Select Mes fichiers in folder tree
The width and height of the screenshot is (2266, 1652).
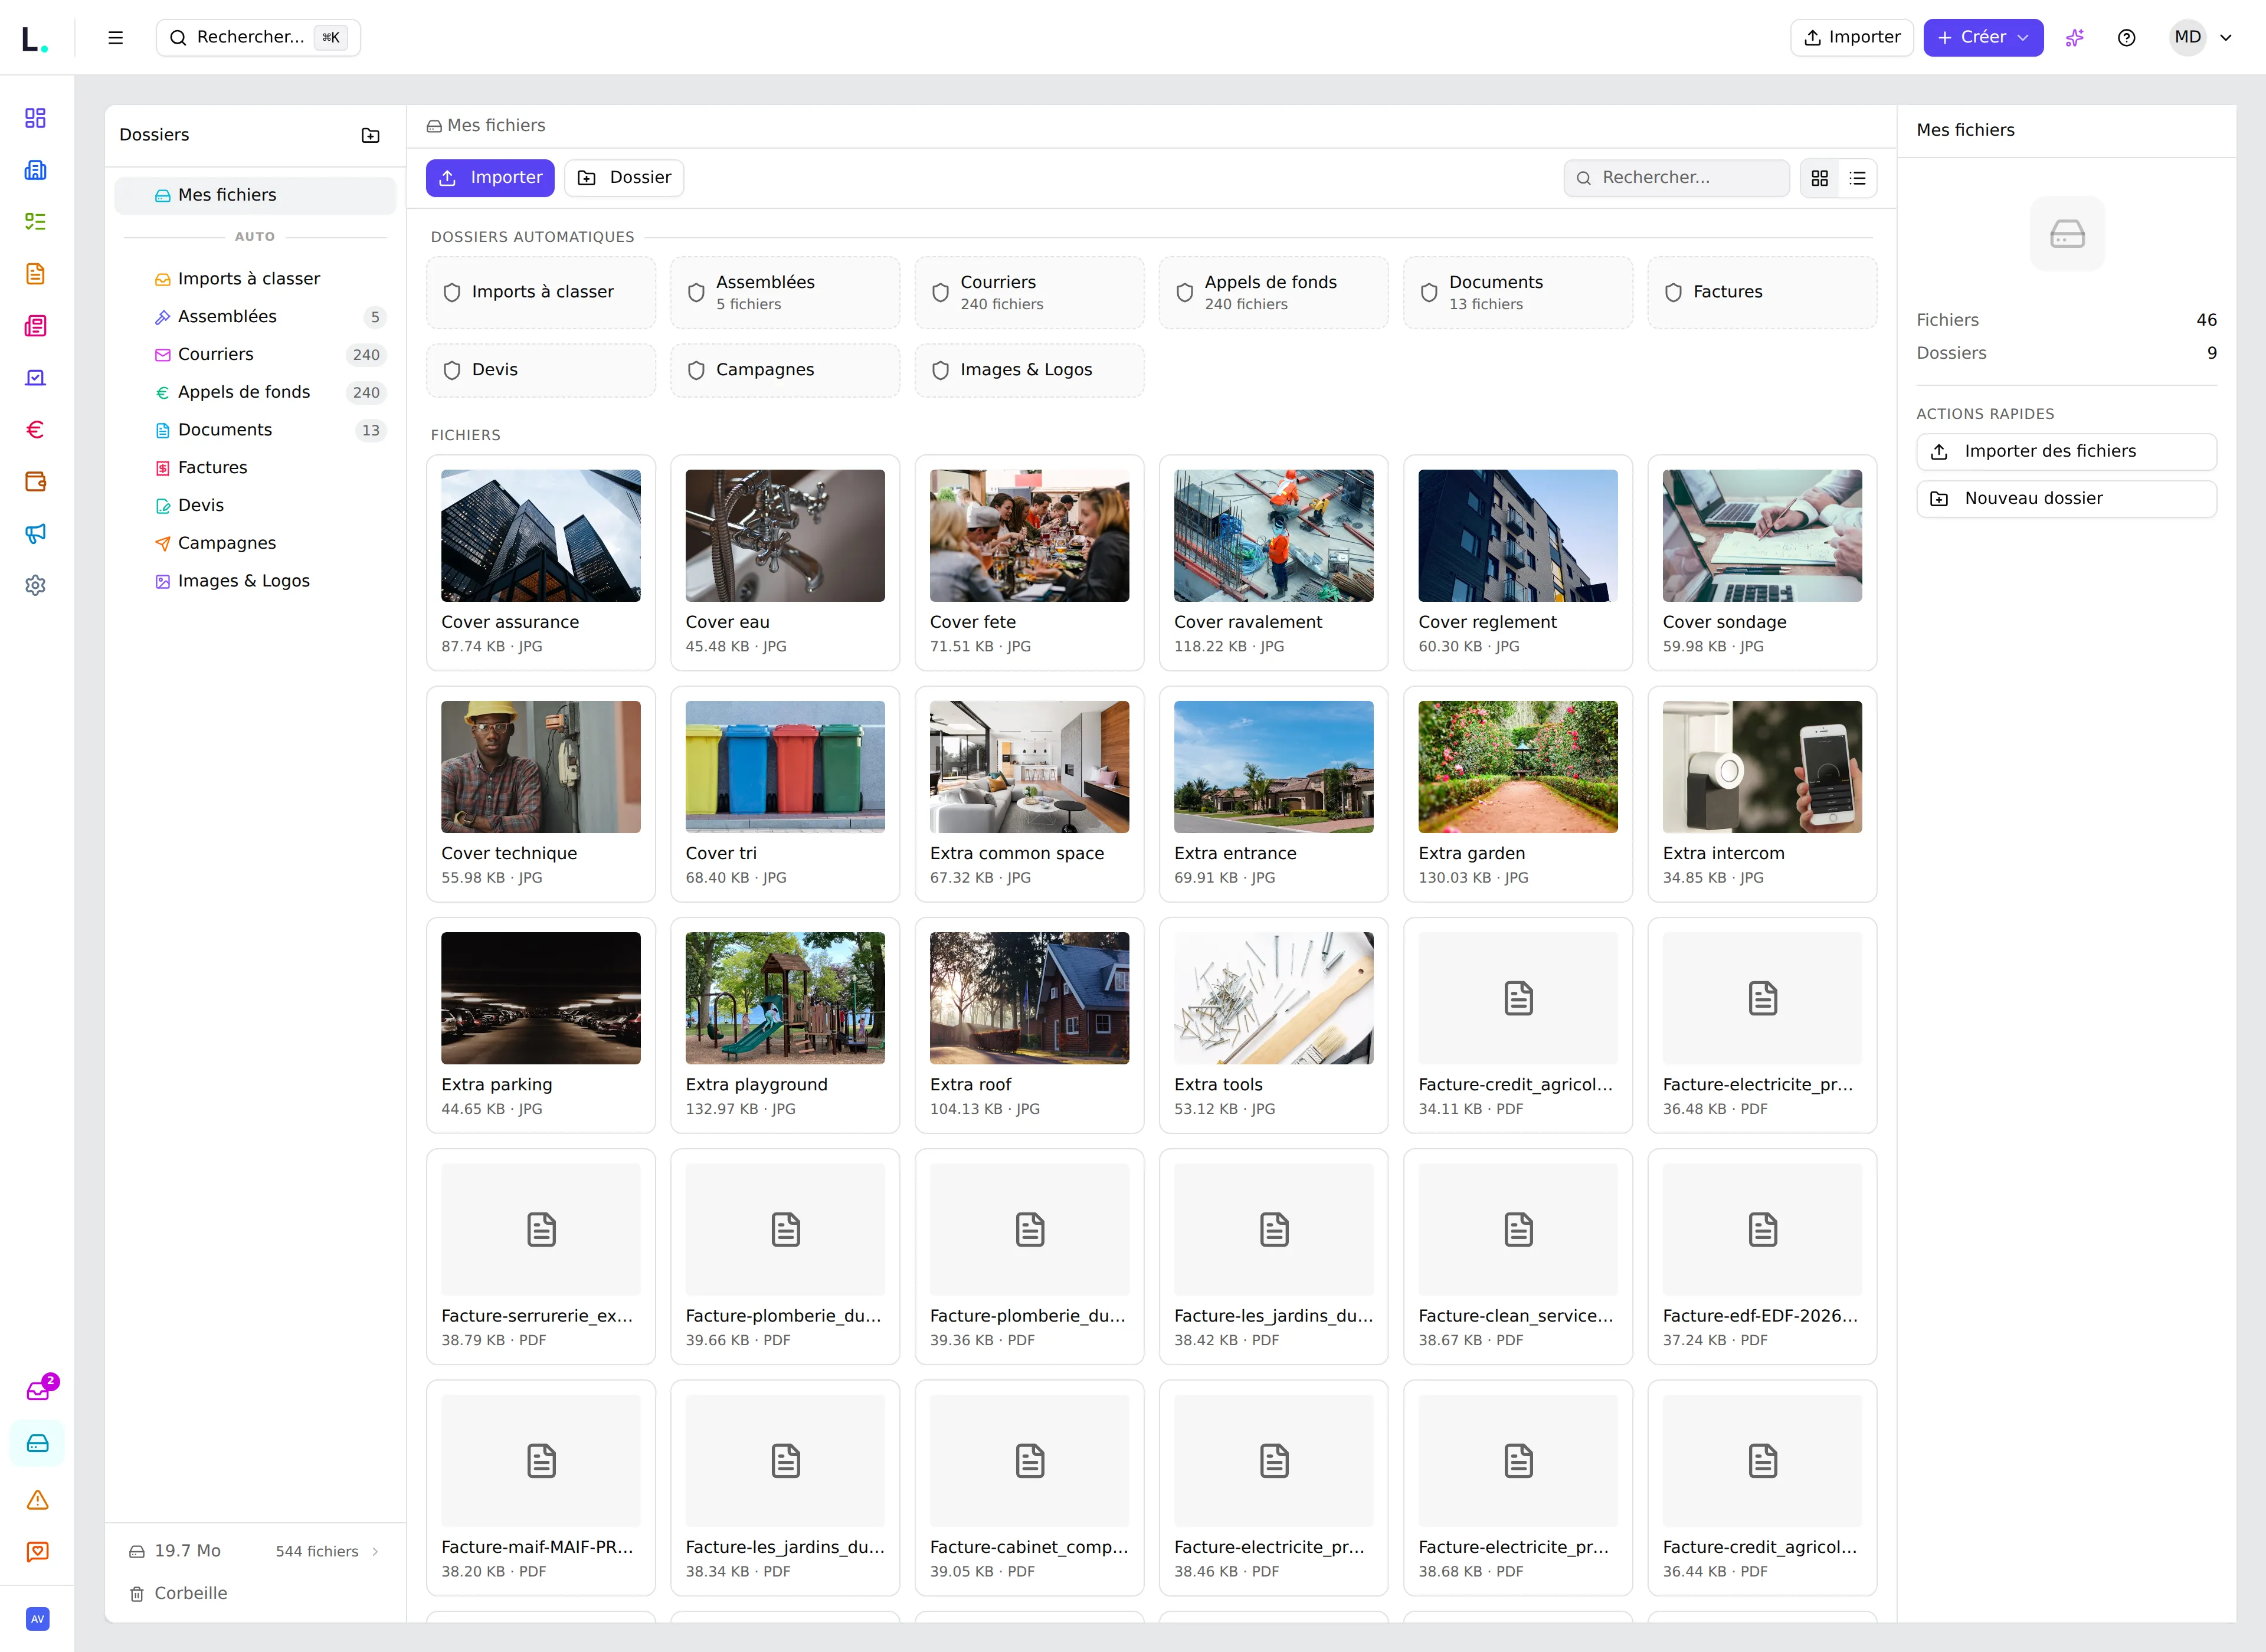(255, 196)
